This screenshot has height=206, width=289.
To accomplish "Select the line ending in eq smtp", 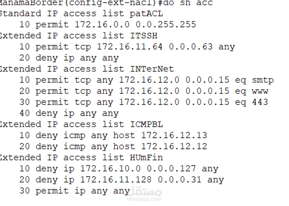I will (x=147, y=80).
